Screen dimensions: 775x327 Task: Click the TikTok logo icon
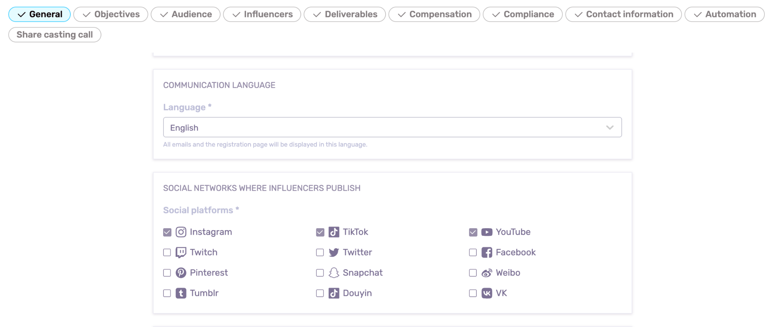coord(334,232)
